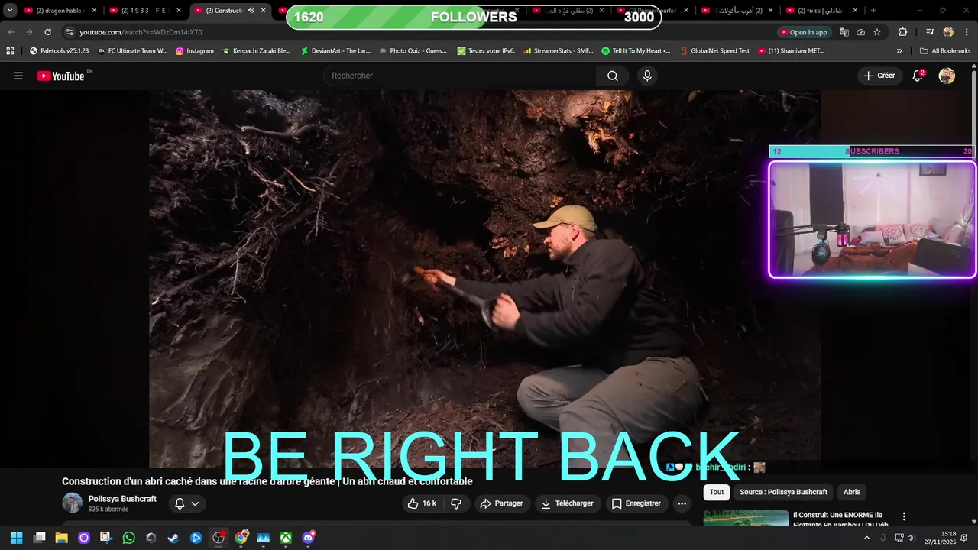Open File Explorer from taskbar
The width and height of the screenshot is (978, 550).
(x=61, y=538)
